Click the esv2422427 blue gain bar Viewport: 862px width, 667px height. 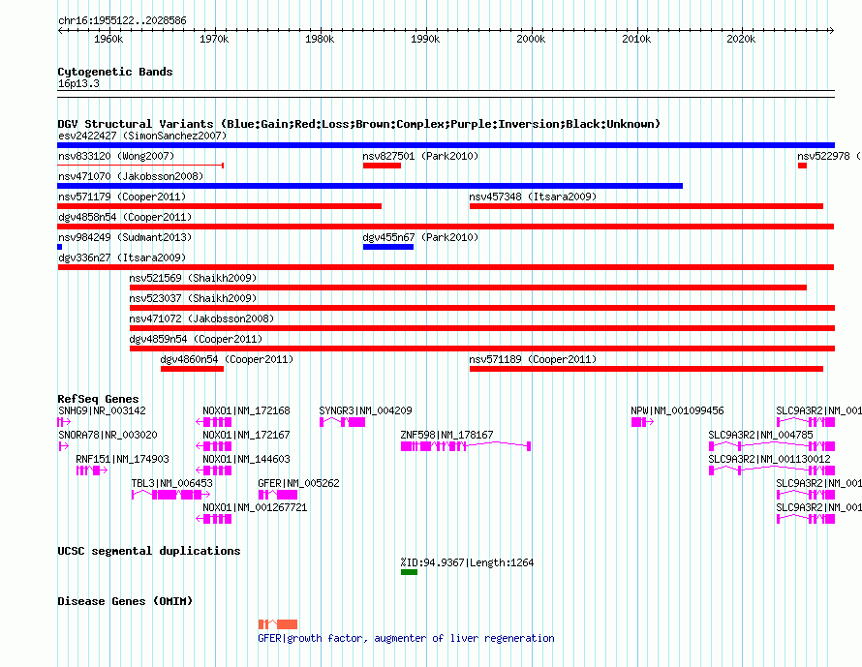(x=446, y=145)
